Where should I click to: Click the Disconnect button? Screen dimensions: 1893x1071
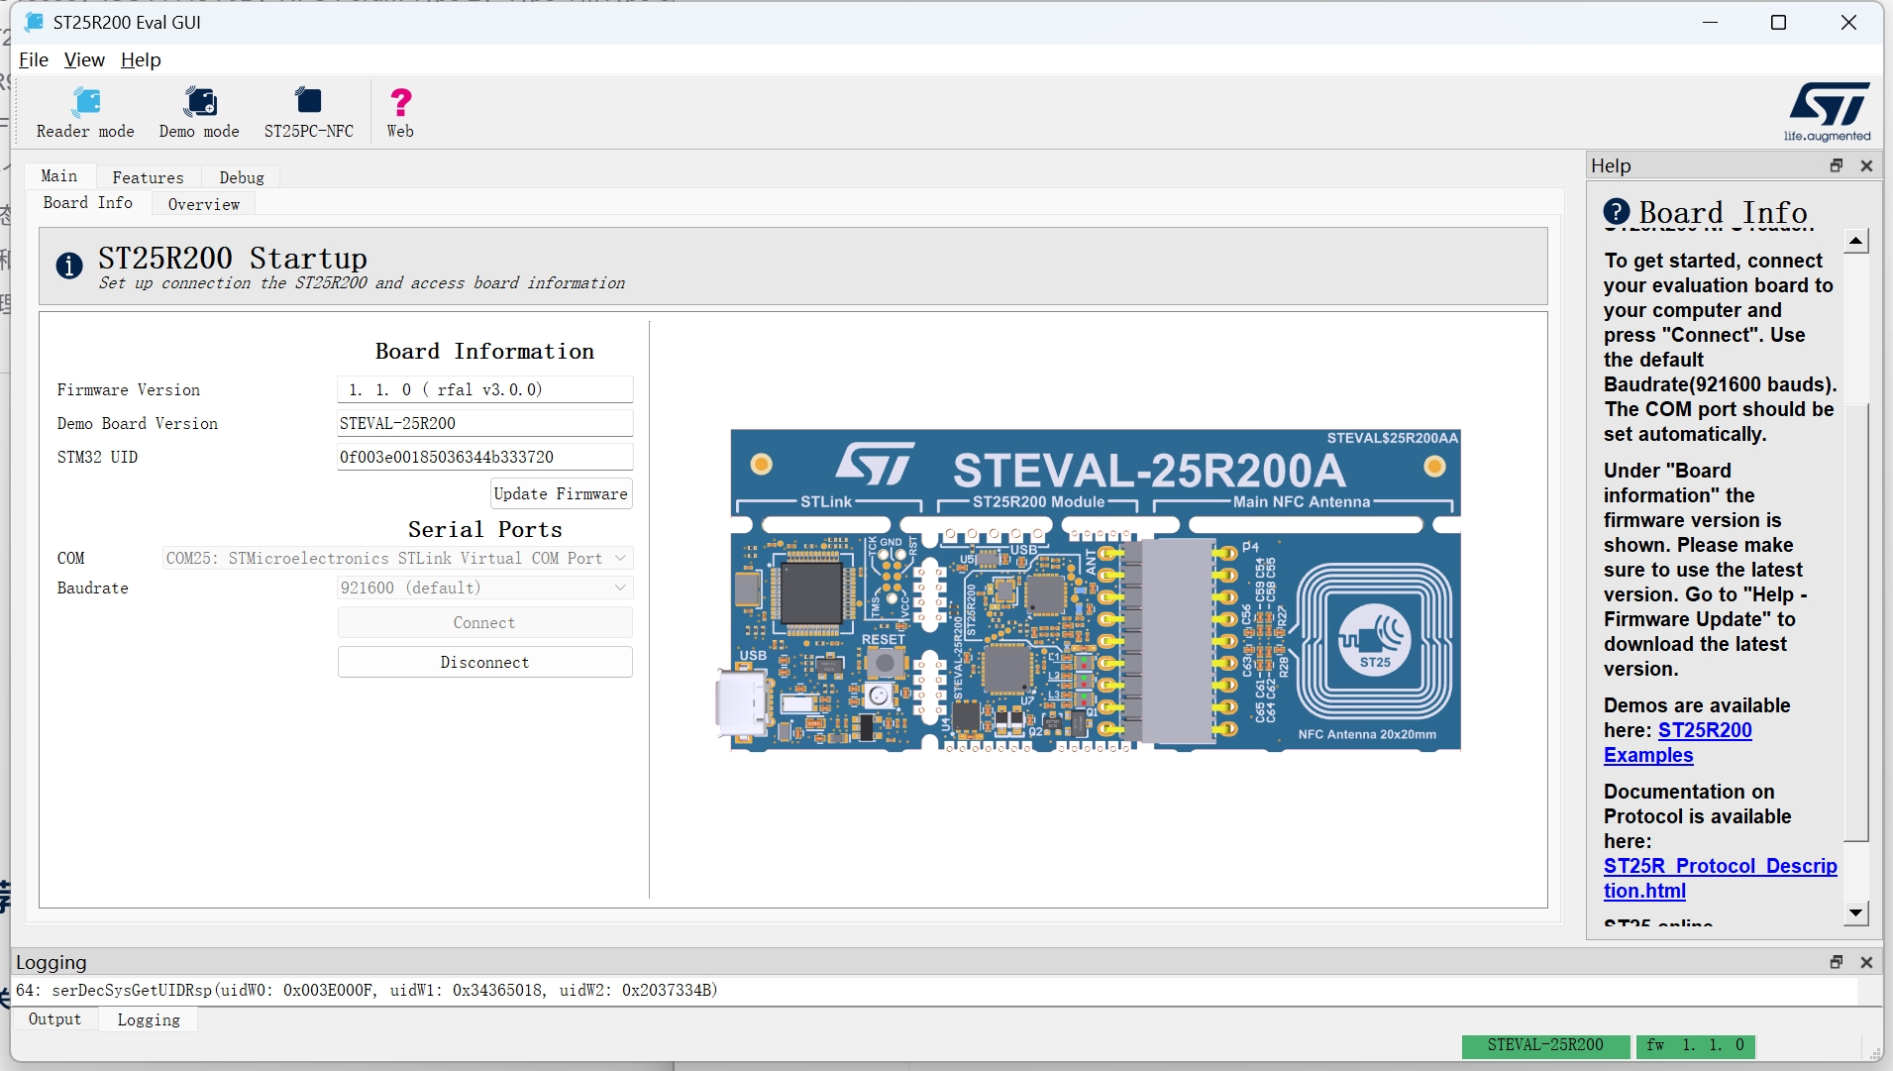[x=484, y=662]
